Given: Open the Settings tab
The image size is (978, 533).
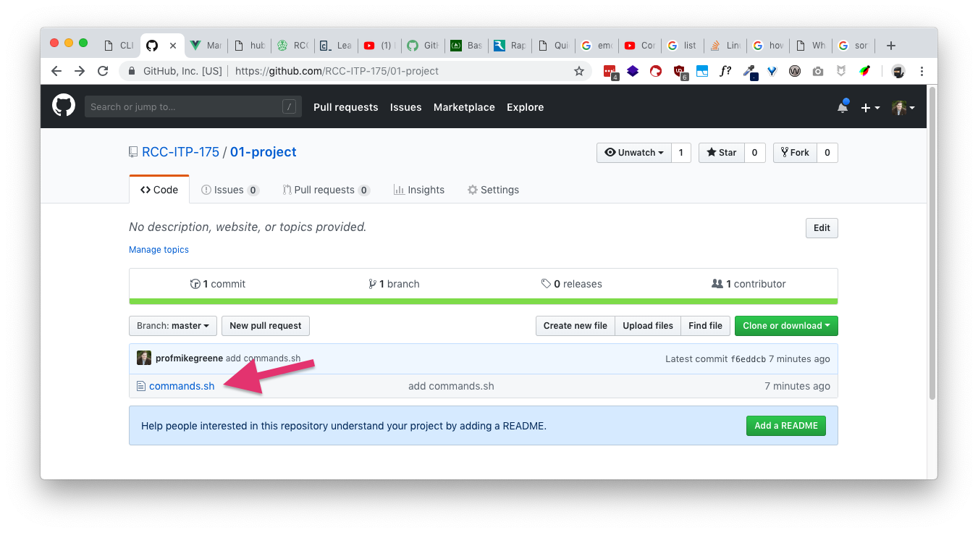Looking at the screenshot, I should click(493, 190).
